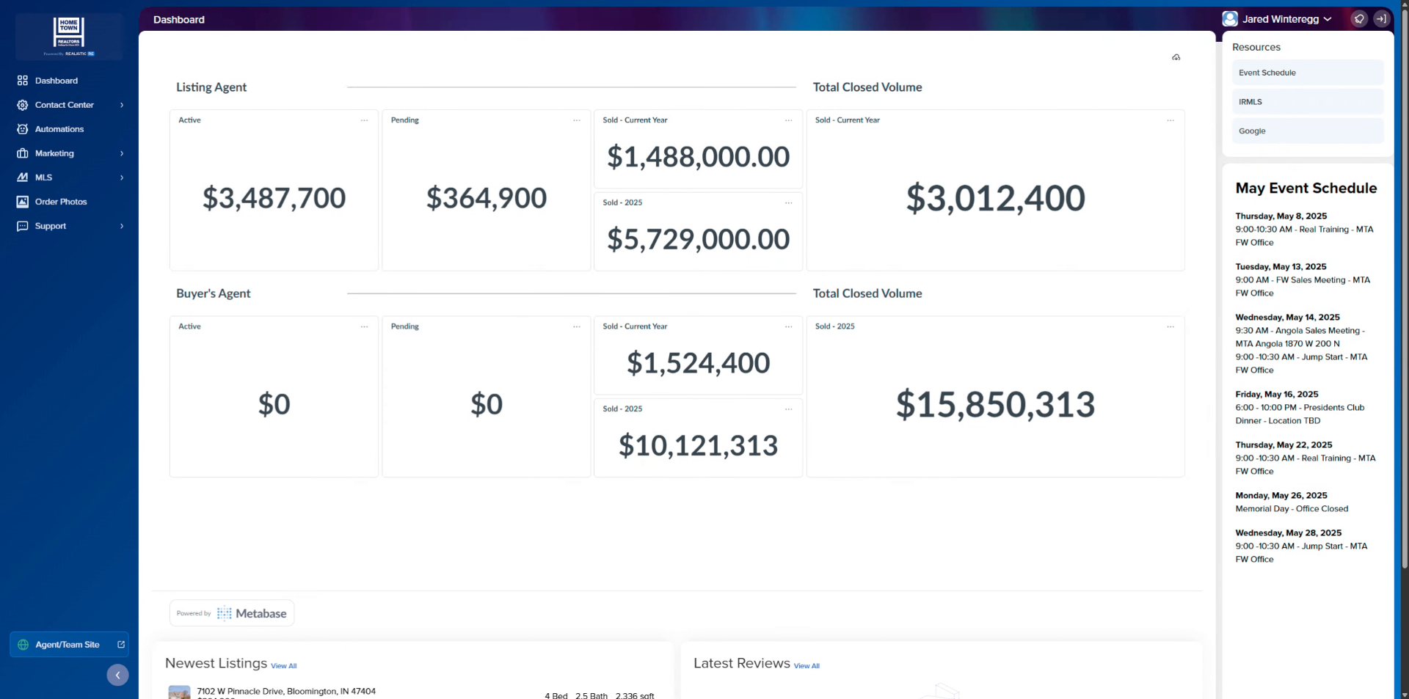Click the Thursday, May 8, 2025 event date
1409x699 pixels.
[1281, 216]
